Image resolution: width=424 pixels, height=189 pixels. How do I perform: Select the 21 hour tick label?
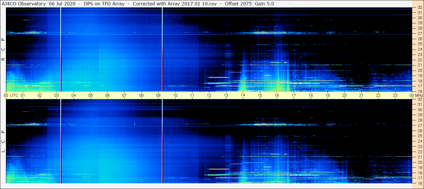click(361, 95)
